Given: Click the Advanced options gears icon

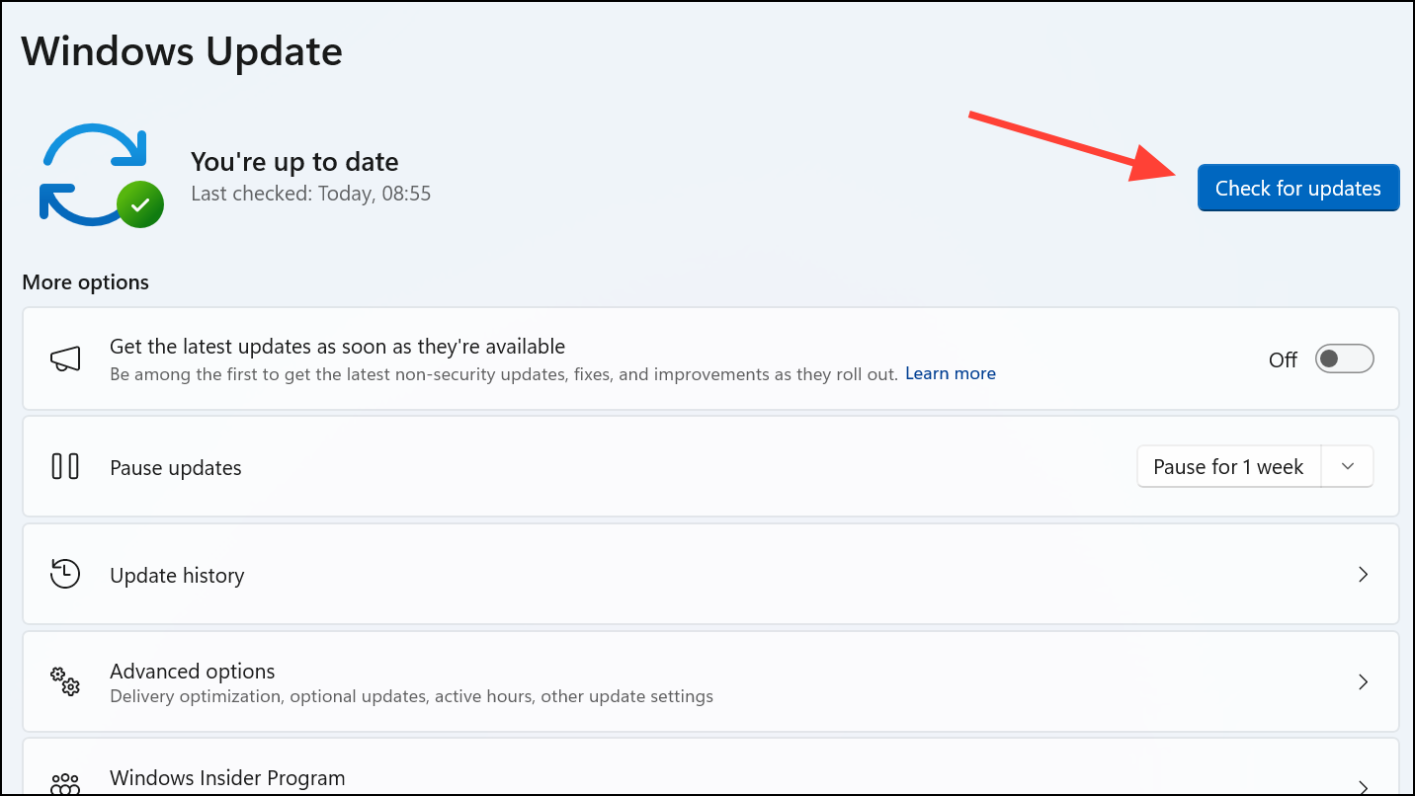Looking at the screenshot, I should coord(65,681).
